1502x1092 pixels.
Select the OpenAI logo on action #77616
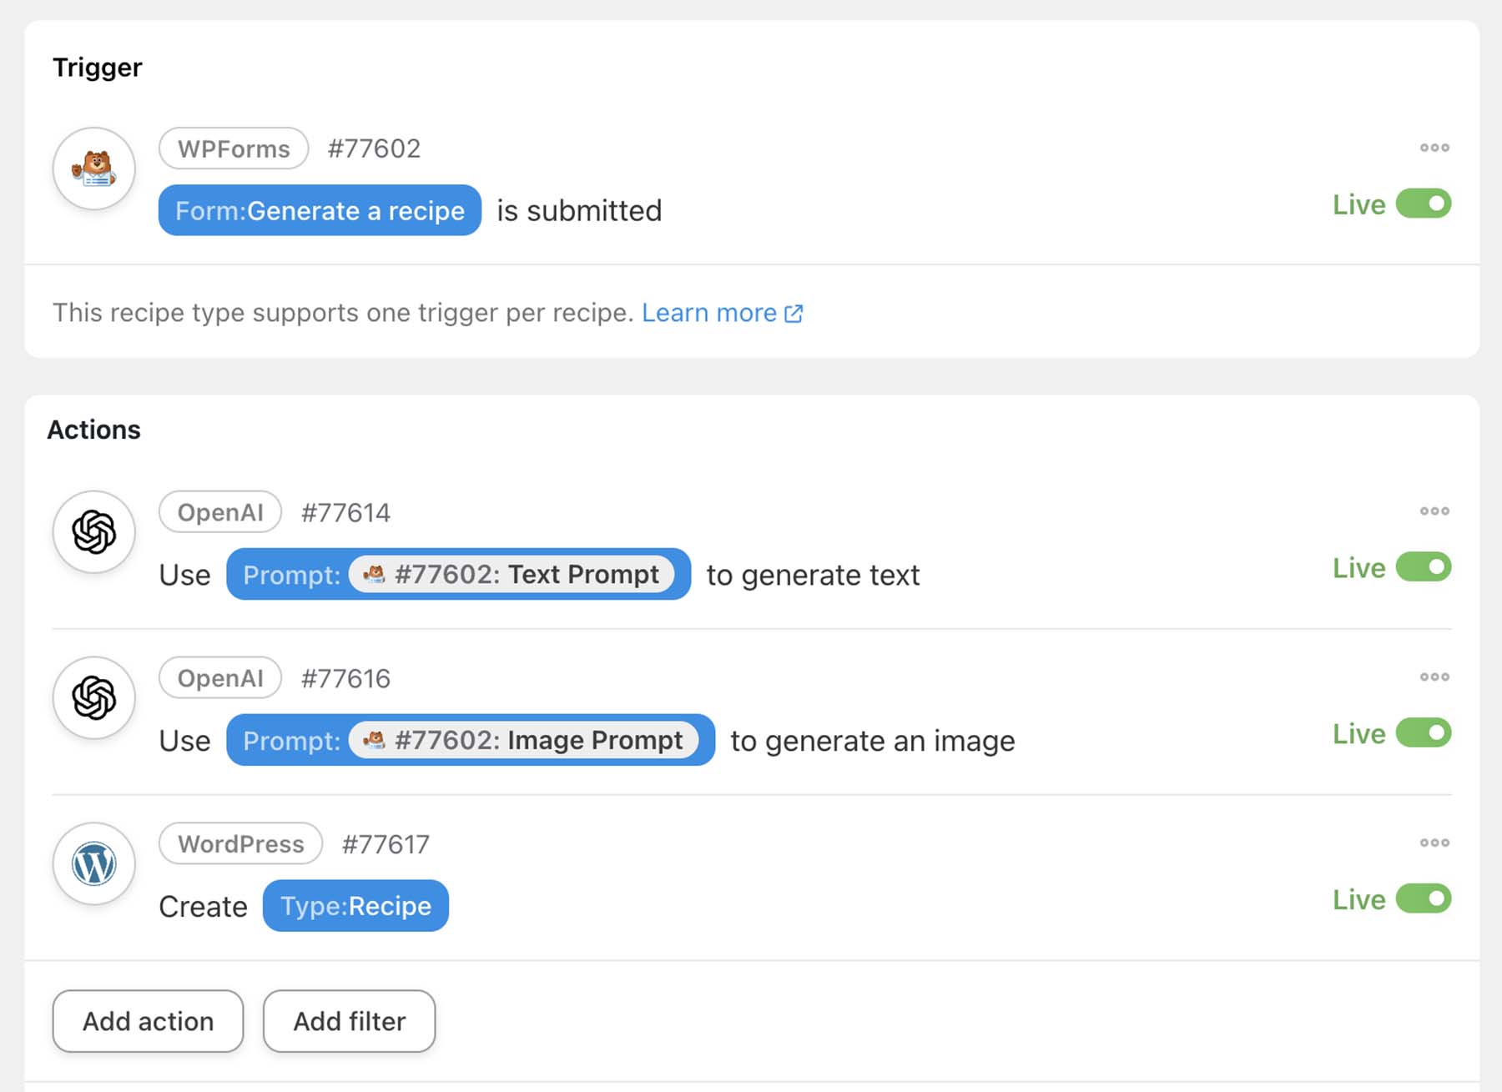pyautogui.click(x=93, y=697)
